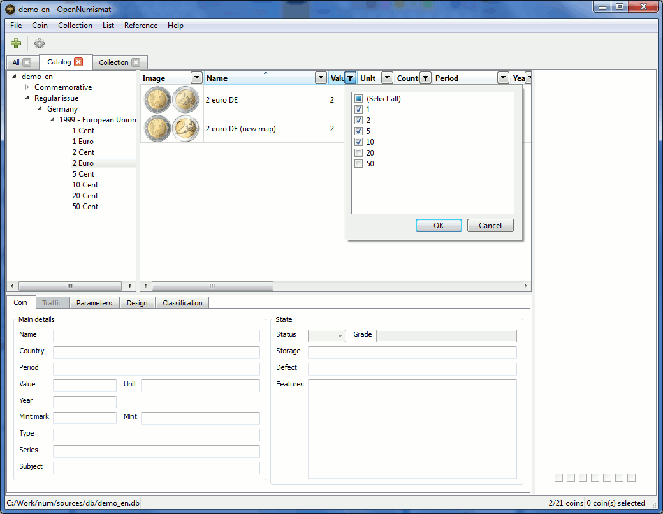Click scroll-right arrow of coin list
The width and height of the screenshot is (663, 514).
pos(525,286)
